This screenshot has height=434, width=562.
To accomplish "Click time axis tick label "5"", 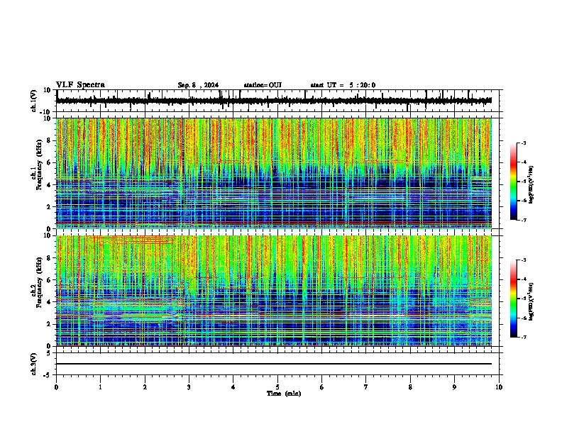I will point(277,387).
